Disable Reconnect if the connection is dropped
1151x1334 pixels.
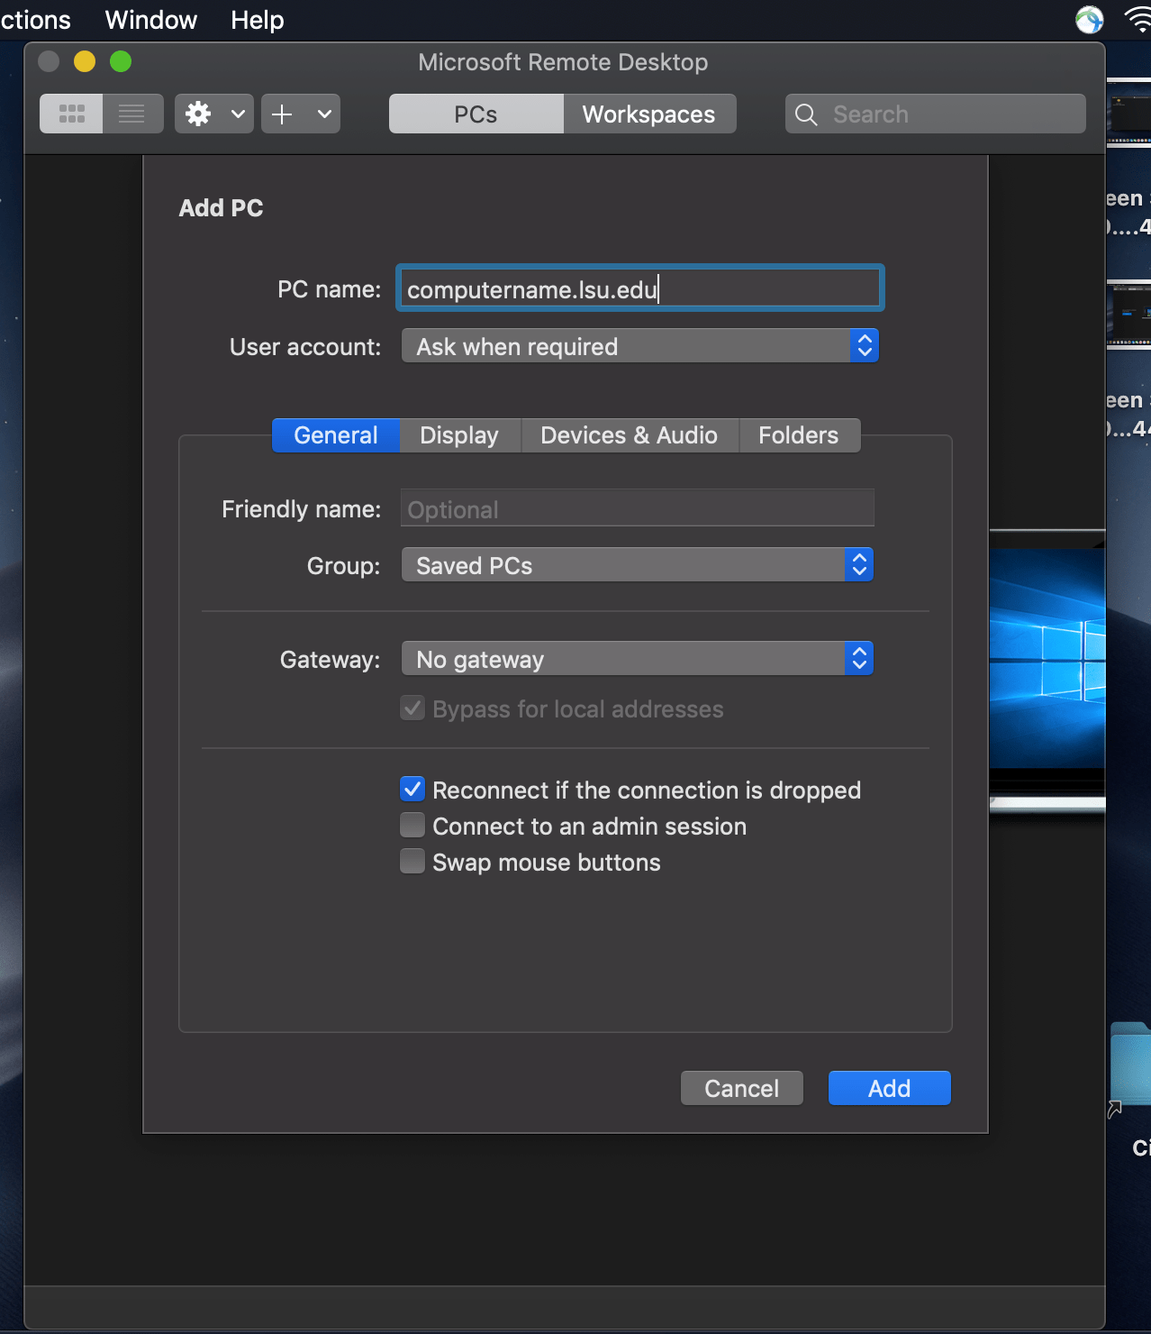[412, 789]
